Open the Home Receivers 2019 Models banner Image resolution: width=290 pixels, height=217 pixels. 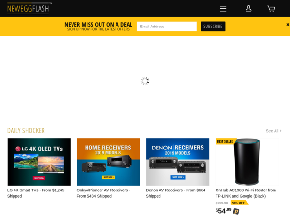[x=108, y=162]
